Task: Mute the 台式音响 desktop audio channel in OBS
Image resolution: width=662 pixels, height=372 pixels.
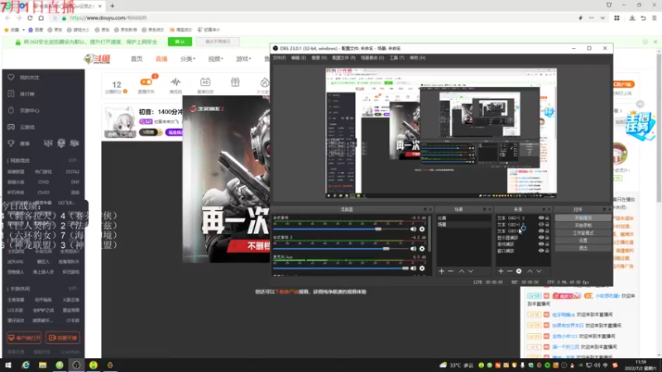Action: [413, 229]
